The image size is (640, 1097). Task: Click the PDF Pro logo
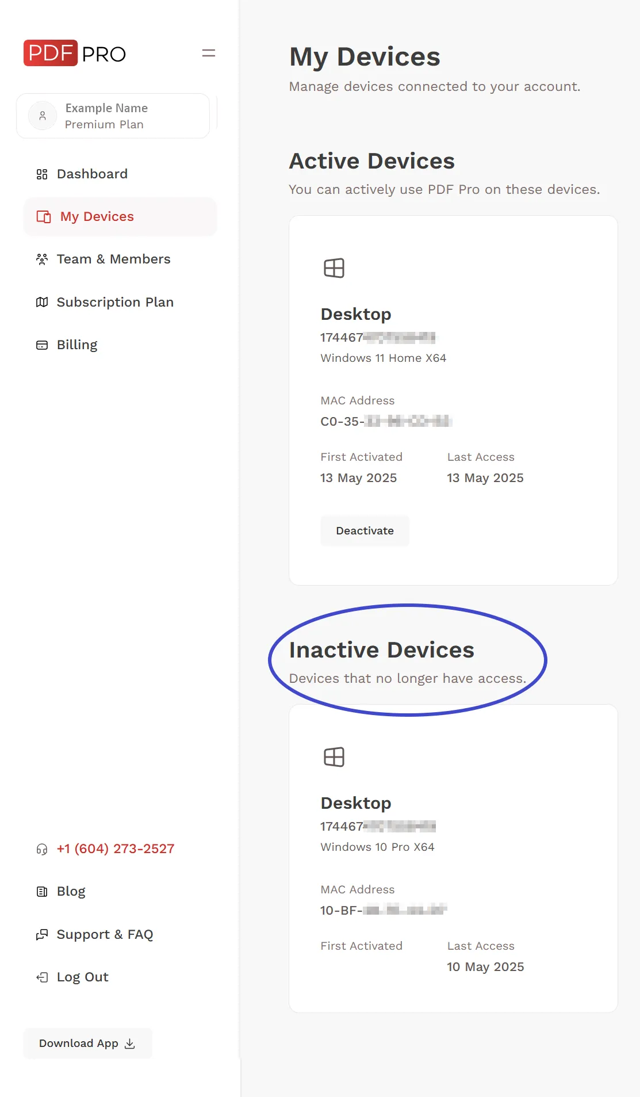tap(75, 53)
